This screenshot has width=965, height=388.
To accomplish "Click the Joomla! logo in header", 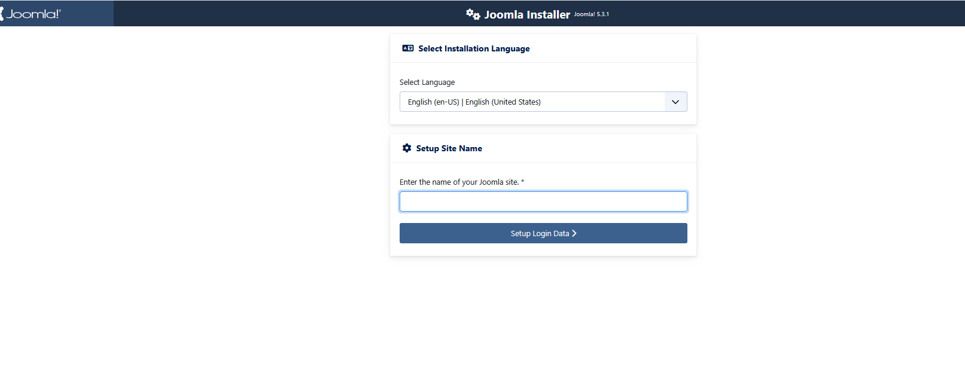I will pos(30,14).
